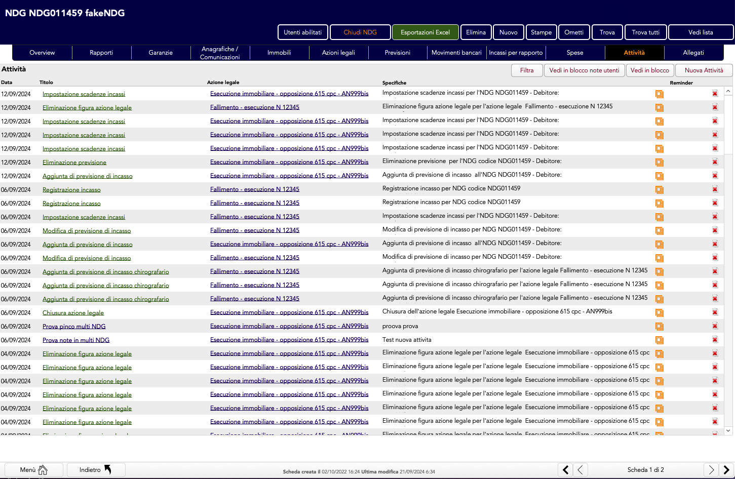The width and height of the screenshot is (735, 479).
Task: Click the Esportazioni Excel button
Action: point(425,32)
